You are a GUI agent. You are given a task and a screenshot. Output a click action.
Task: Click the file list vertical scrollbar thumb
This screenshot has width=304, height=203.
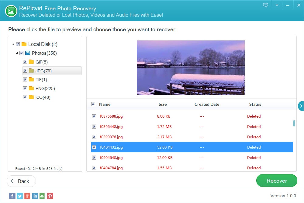(294, 123)
